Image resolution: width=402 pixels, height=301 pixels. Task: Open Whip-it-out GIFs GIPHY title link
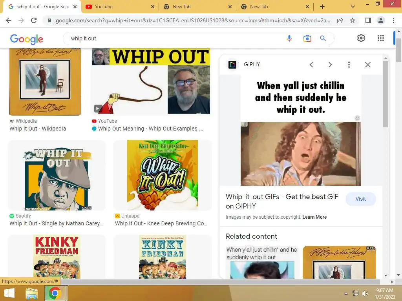click(x=282, y=201)
